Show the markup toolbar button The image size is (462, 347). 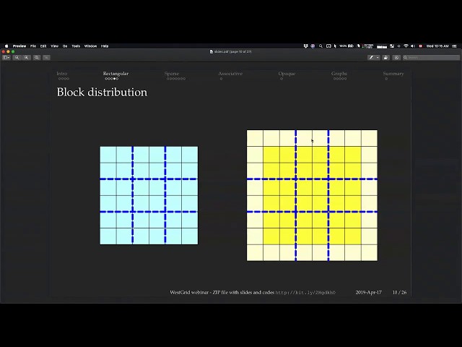396,58
